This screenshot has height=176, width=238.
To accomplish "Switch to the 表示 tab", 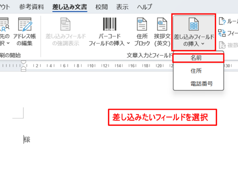I will point(122,7).
